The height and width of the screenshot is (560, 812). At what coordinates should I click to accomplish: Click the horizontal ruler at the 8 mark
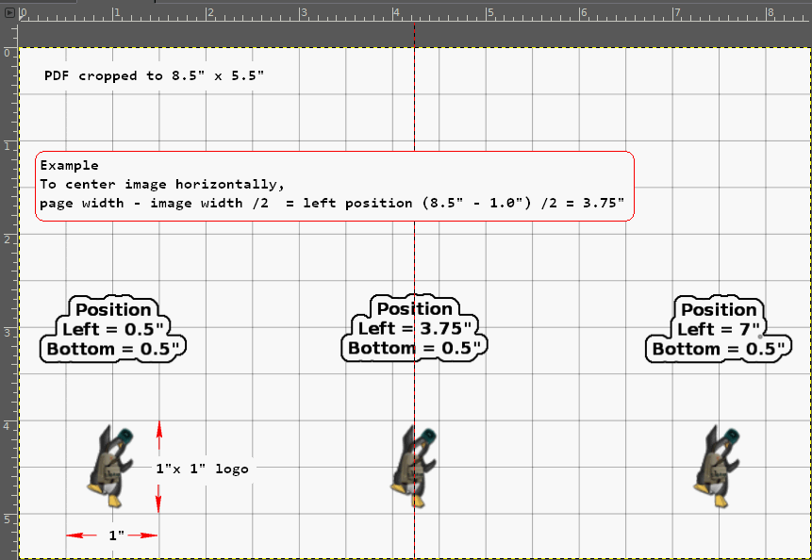768,13
